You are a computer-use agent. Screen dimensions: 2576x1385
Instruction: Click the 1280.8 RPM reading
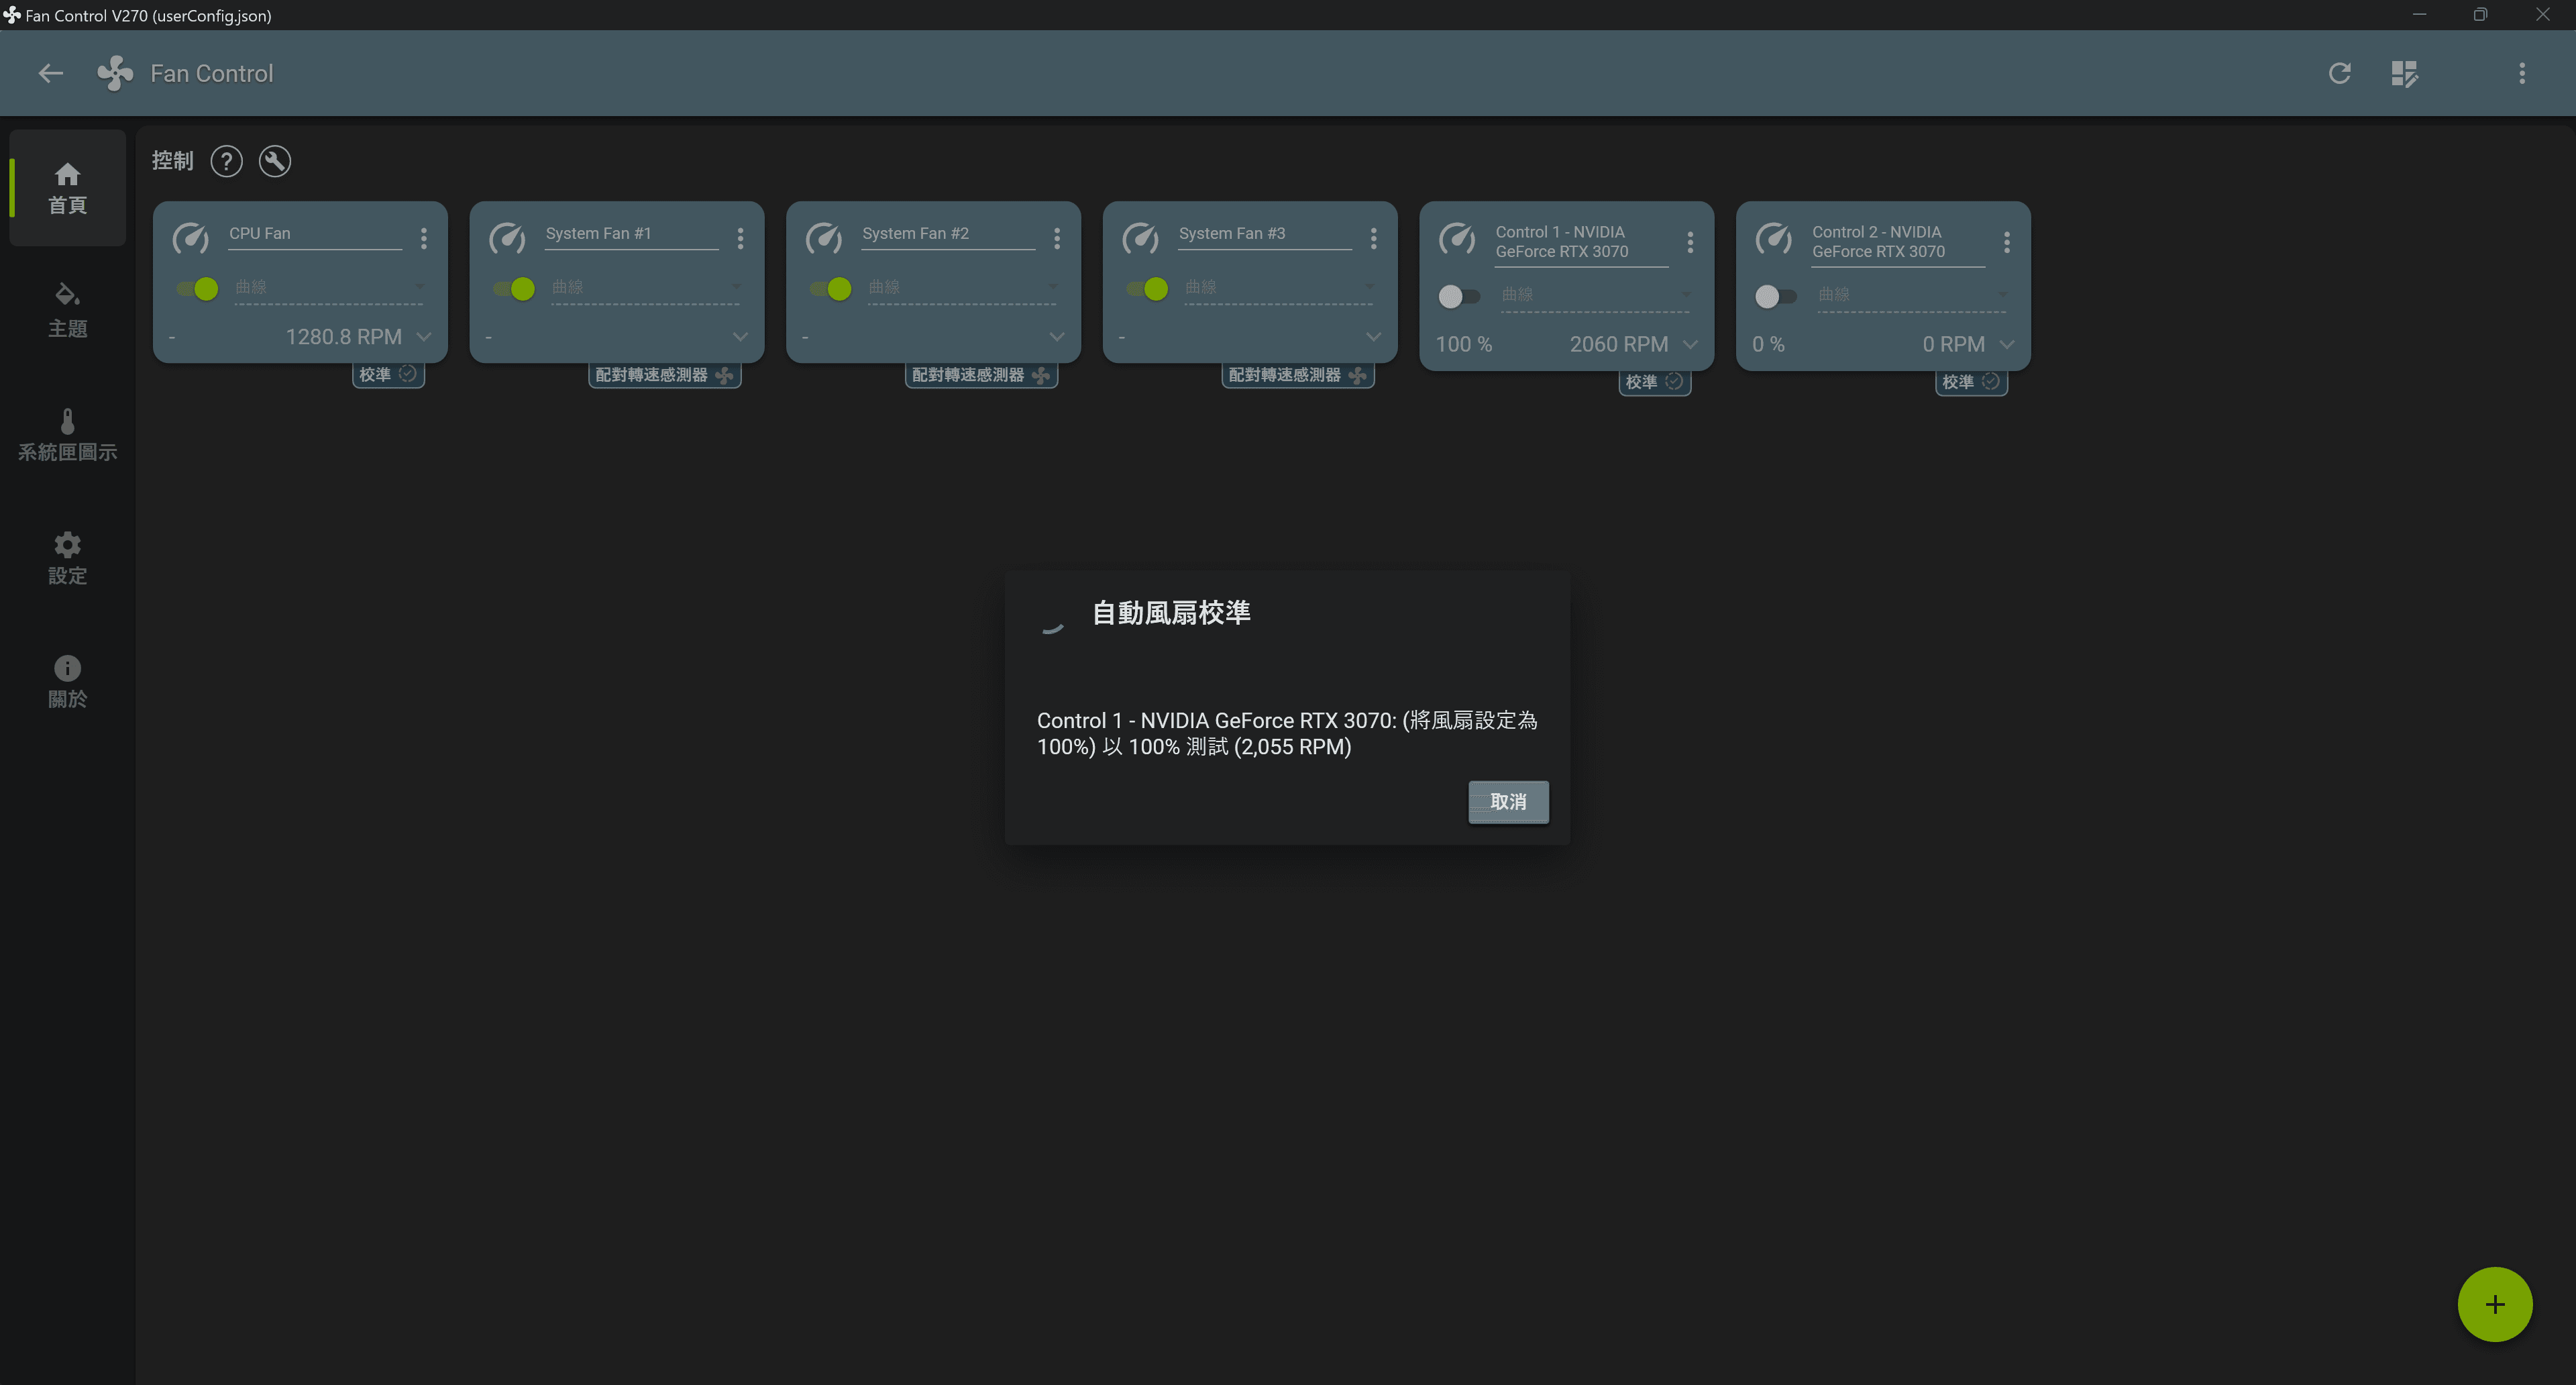343,337
